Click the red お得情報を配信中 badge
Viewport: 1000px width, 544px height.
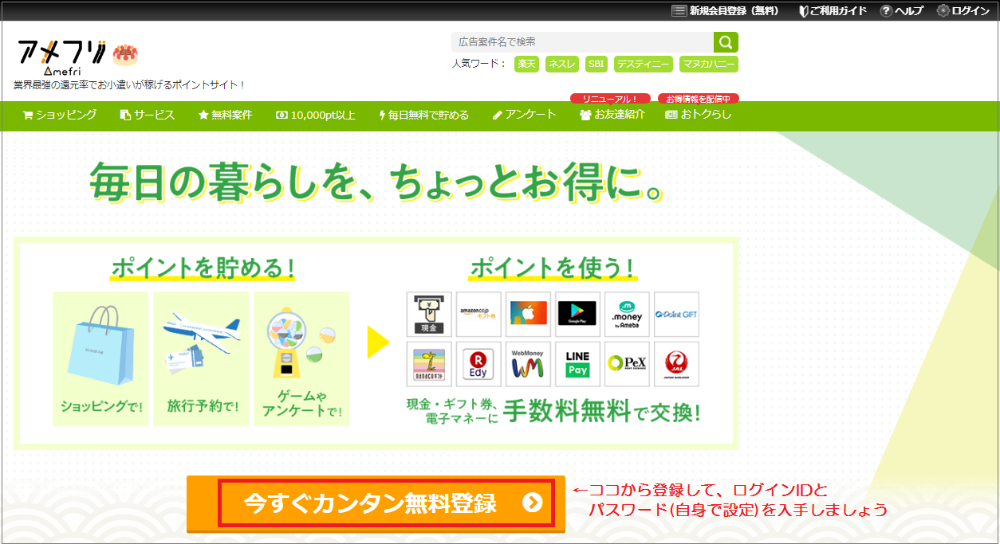point(699,99)
